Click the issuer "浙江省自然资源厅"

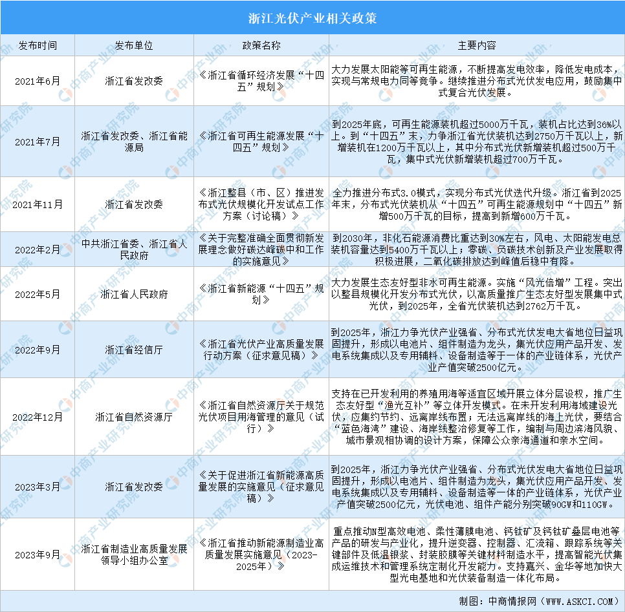[x=134, y=417]
